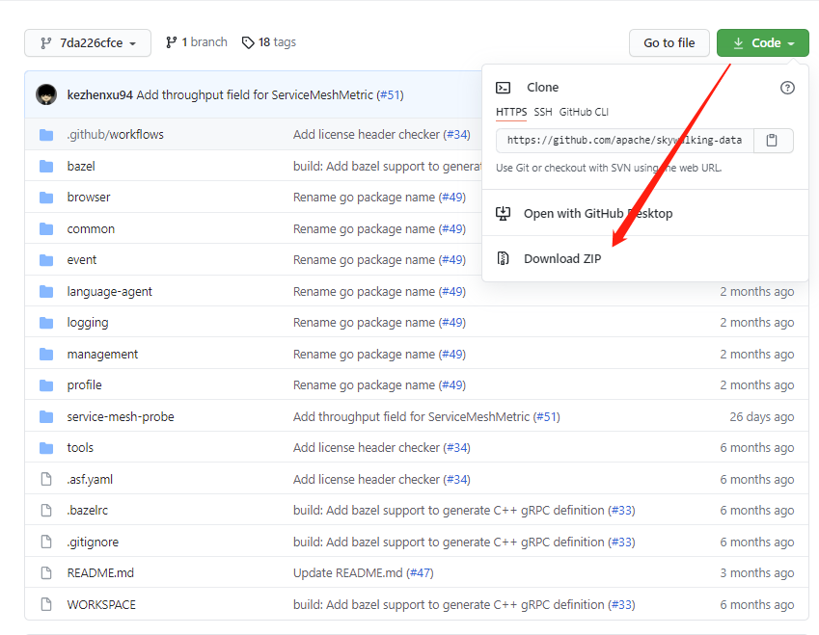
Task: Open #49 link in logging row
Action: [x=452, y=323]
